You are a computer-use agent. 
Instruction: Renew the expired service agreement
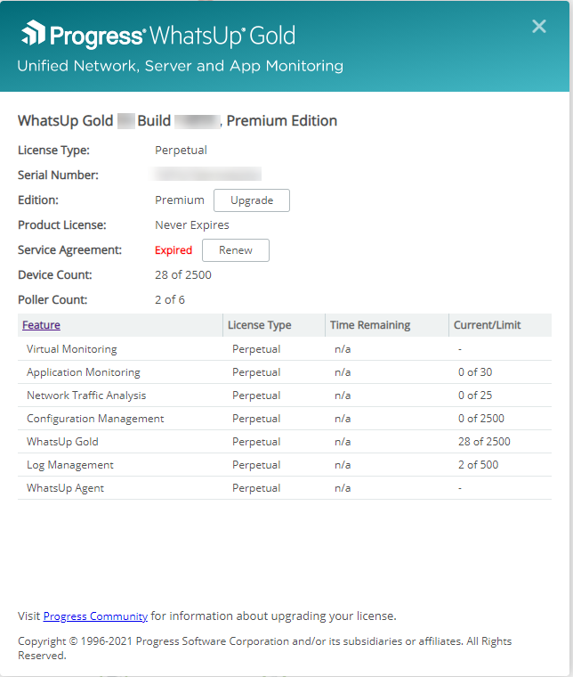pos(236,250)
